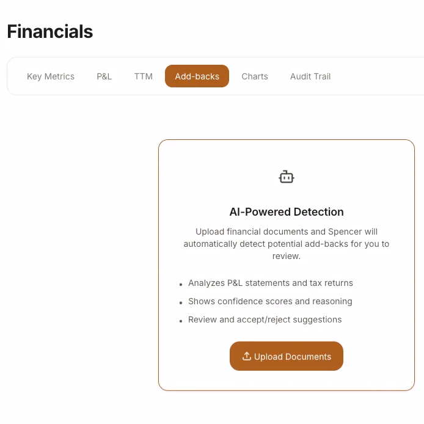The image size is (424, 424).
Task: Click the Financials page heading
Action: point(50,31)
